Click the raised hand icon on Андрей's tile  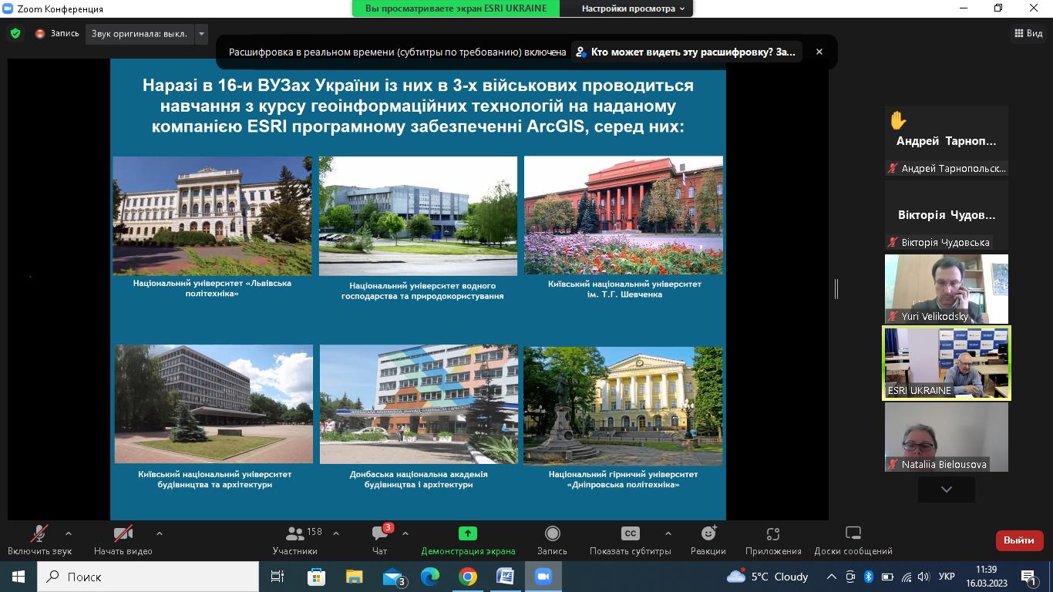898,120
